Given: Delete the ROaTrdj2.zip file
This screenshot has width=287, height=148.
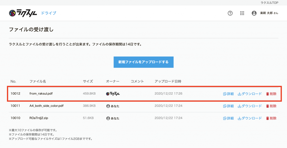Looking at the screenshot, I should point(271,118).
